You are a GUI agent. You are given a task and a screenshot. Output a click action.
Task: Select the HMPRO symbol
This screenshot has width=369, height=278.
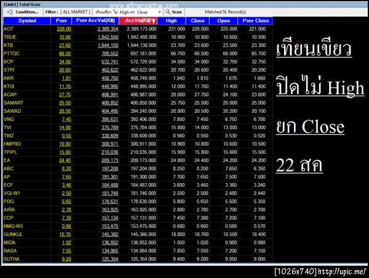point(12,144)
